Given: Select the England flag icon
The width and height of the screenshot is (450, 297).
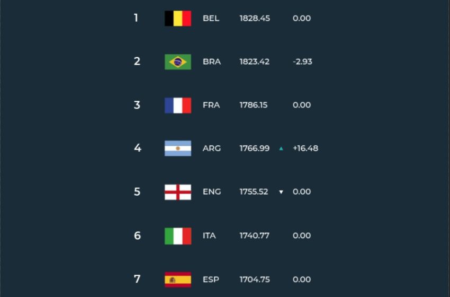Looking at the screenshot, I should [x=178, y=192].
